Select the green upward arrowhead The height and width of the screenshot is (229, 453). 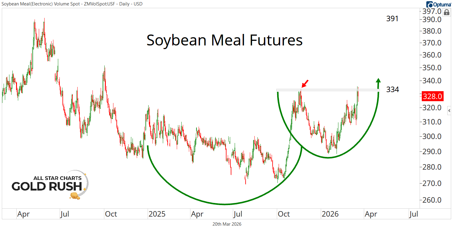click(x=378, y=81)
